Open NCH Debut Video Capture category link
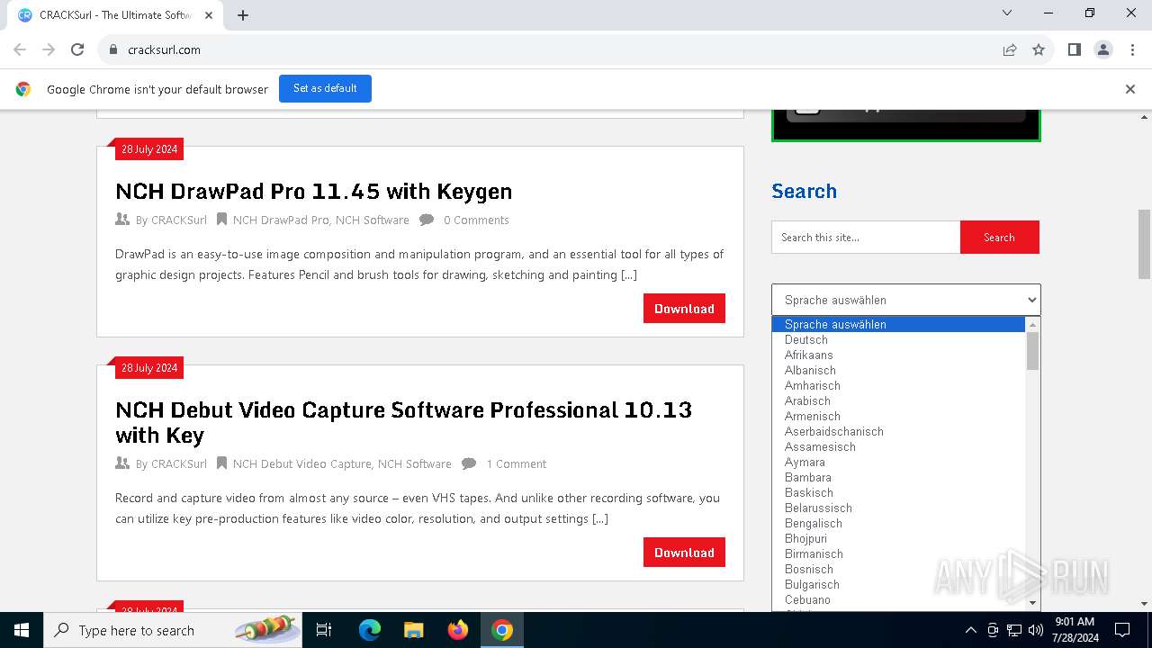Image resolution: width=1152 pixels, height=648 pixels. pos(301,463)
